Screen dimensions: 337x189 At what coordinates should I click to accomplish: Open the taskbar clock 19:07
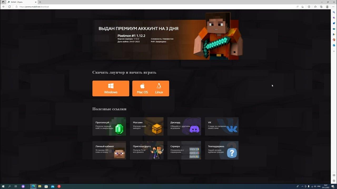[326, 186]
